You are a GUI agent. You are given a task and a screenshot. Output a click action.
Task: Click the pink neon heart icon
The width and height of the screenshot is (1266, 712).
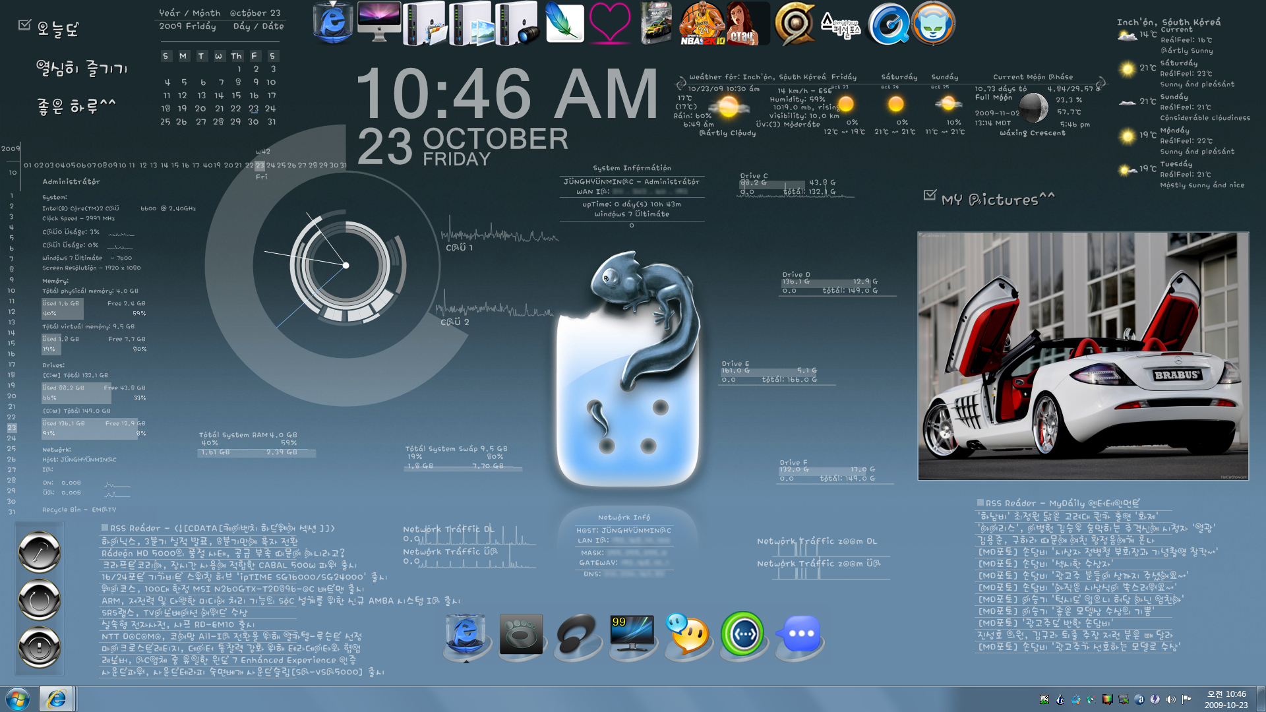point(610,23)
